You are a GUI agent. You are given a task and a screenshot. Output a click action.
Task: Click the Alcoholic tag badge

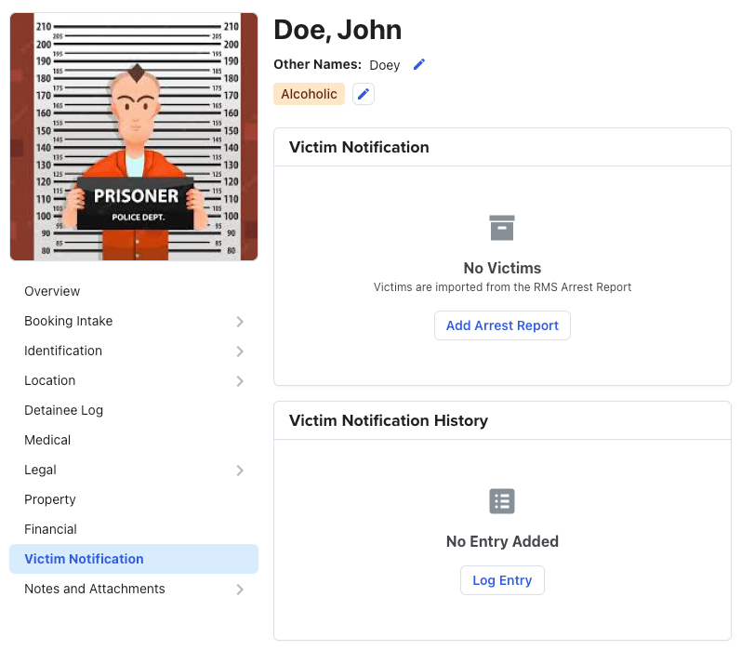click(309, 94)
